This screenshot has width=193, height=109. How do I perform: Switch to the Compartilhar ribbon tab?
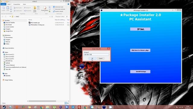[x=17, y=4]
